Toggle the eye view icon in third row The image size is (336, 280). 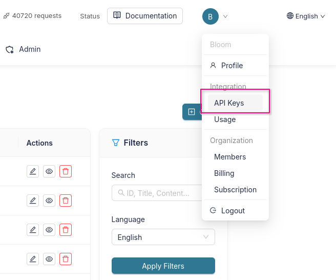[x=49, y=229]
